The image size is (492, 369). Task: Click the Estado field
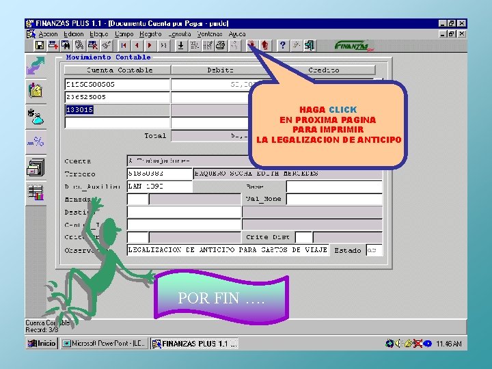click(x=374, y=250)
